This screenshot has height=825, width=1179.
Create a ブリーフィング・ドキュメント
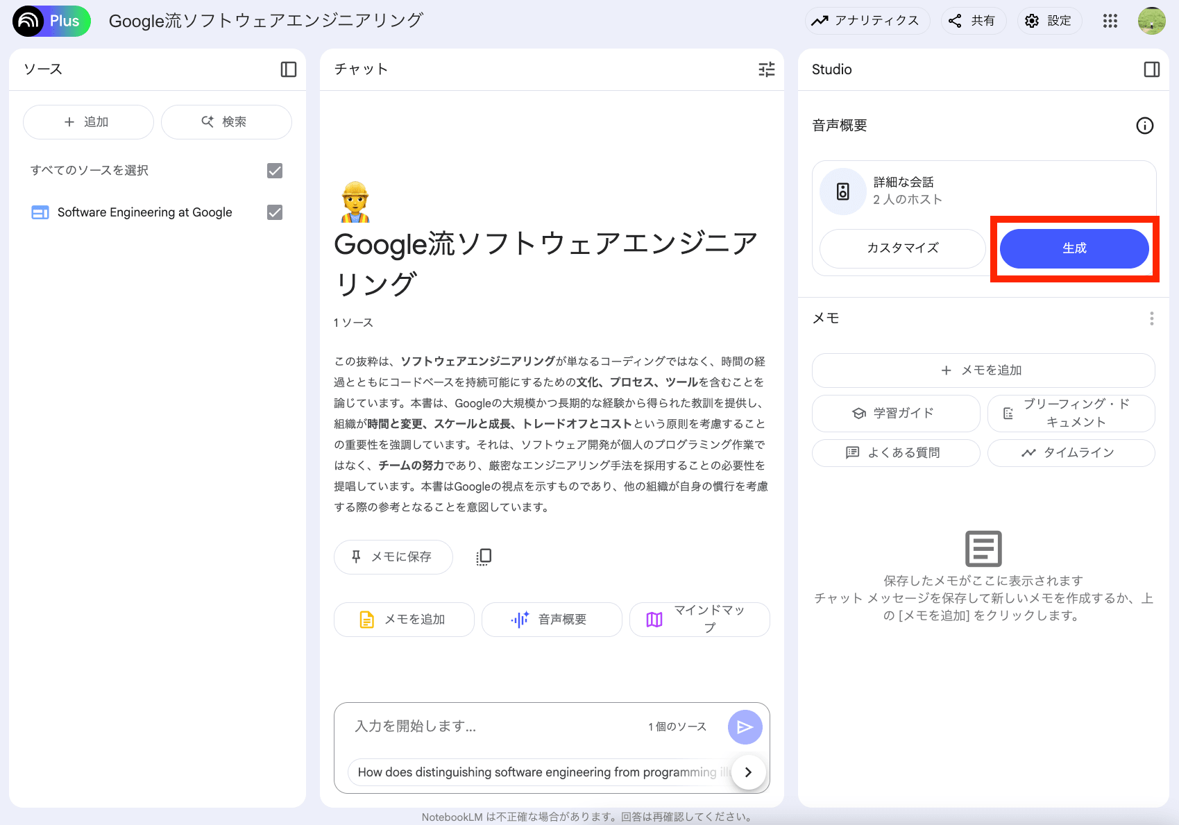click(x=1071, y=414)
